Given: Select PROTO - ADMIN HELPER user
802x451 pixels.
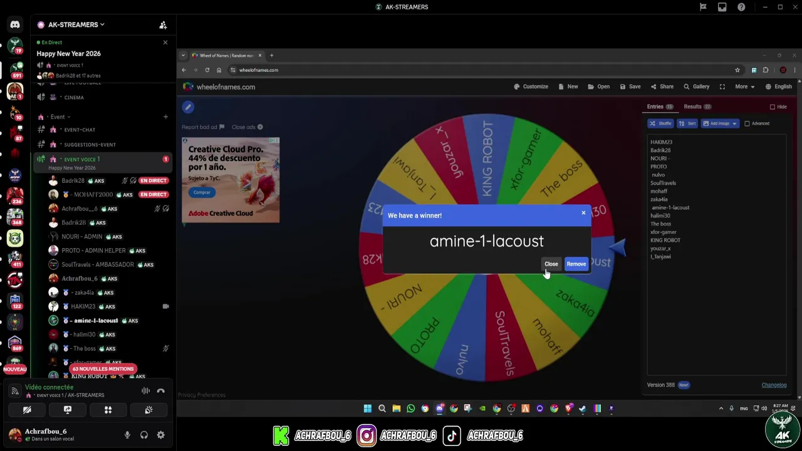Looking at the screenshot, I should [93, 251].
